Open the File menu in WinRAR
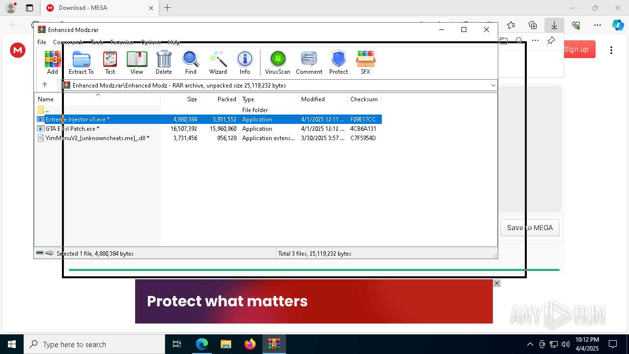This screenshot has height=354, width=629. click(42, 42)
